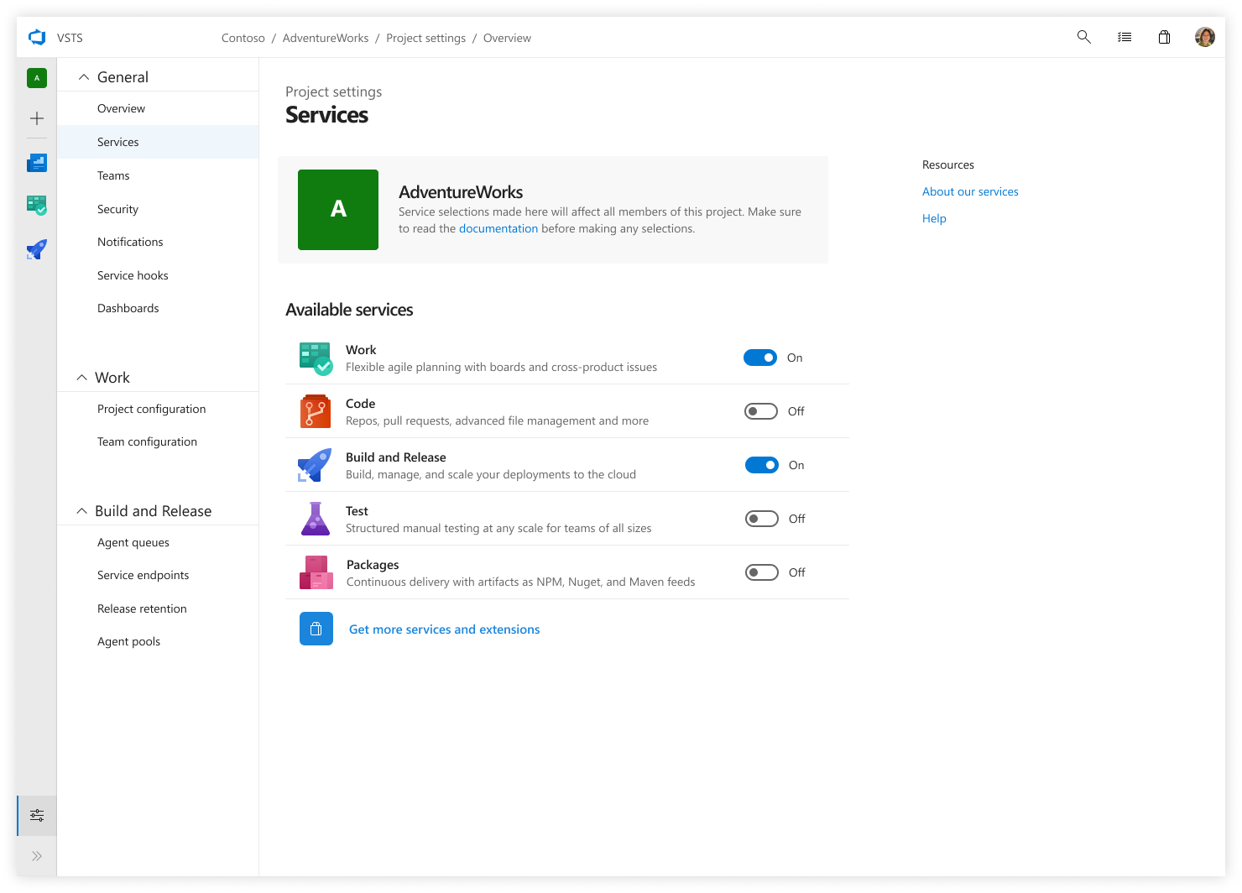This screenshot has height=893, width=1242.
Task: Open the Build and Release rocket in sidebar
Action: pos(37,249)
